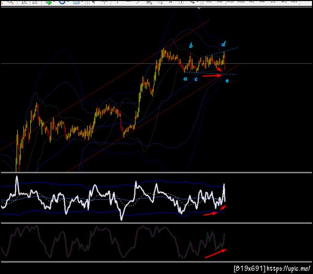Select the wave label "c" on the chart
The image size is (313, 274).
pyautogui.click(x=196, y=79)
